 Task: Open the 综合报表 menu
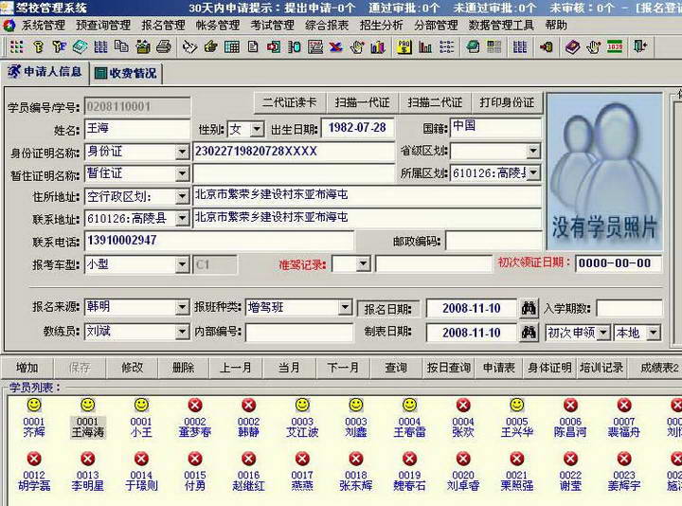tap(327, 26)
